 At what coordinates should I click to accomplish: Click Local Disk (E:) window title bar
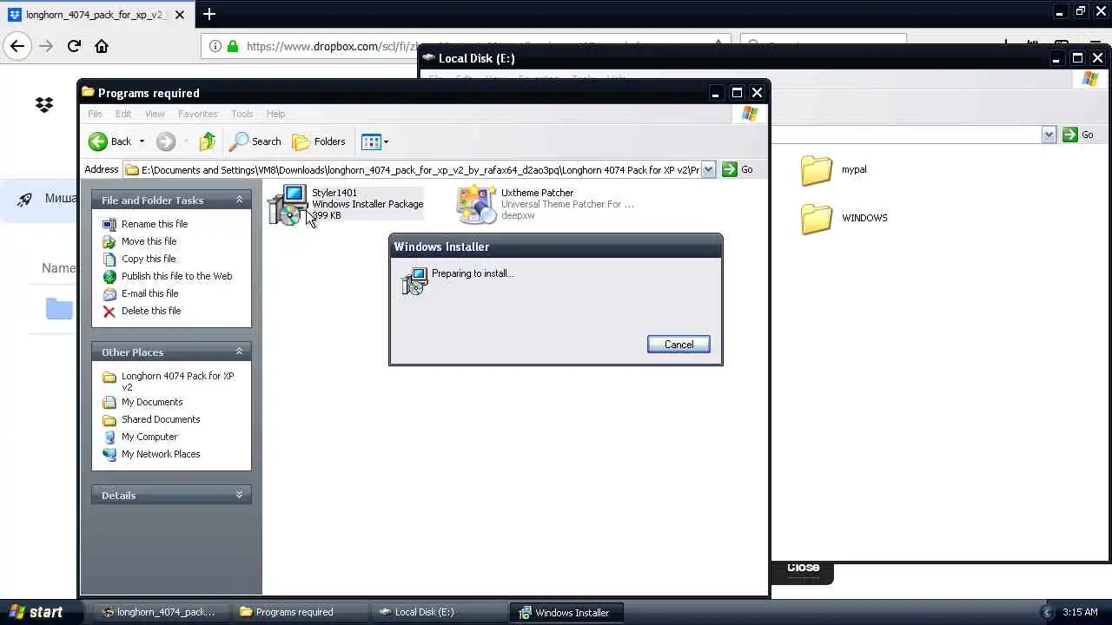738,58
